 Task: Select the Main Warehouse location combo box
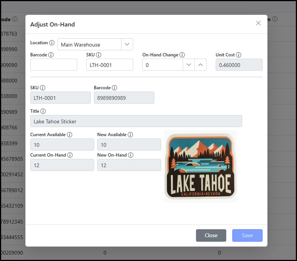(89, 44)
